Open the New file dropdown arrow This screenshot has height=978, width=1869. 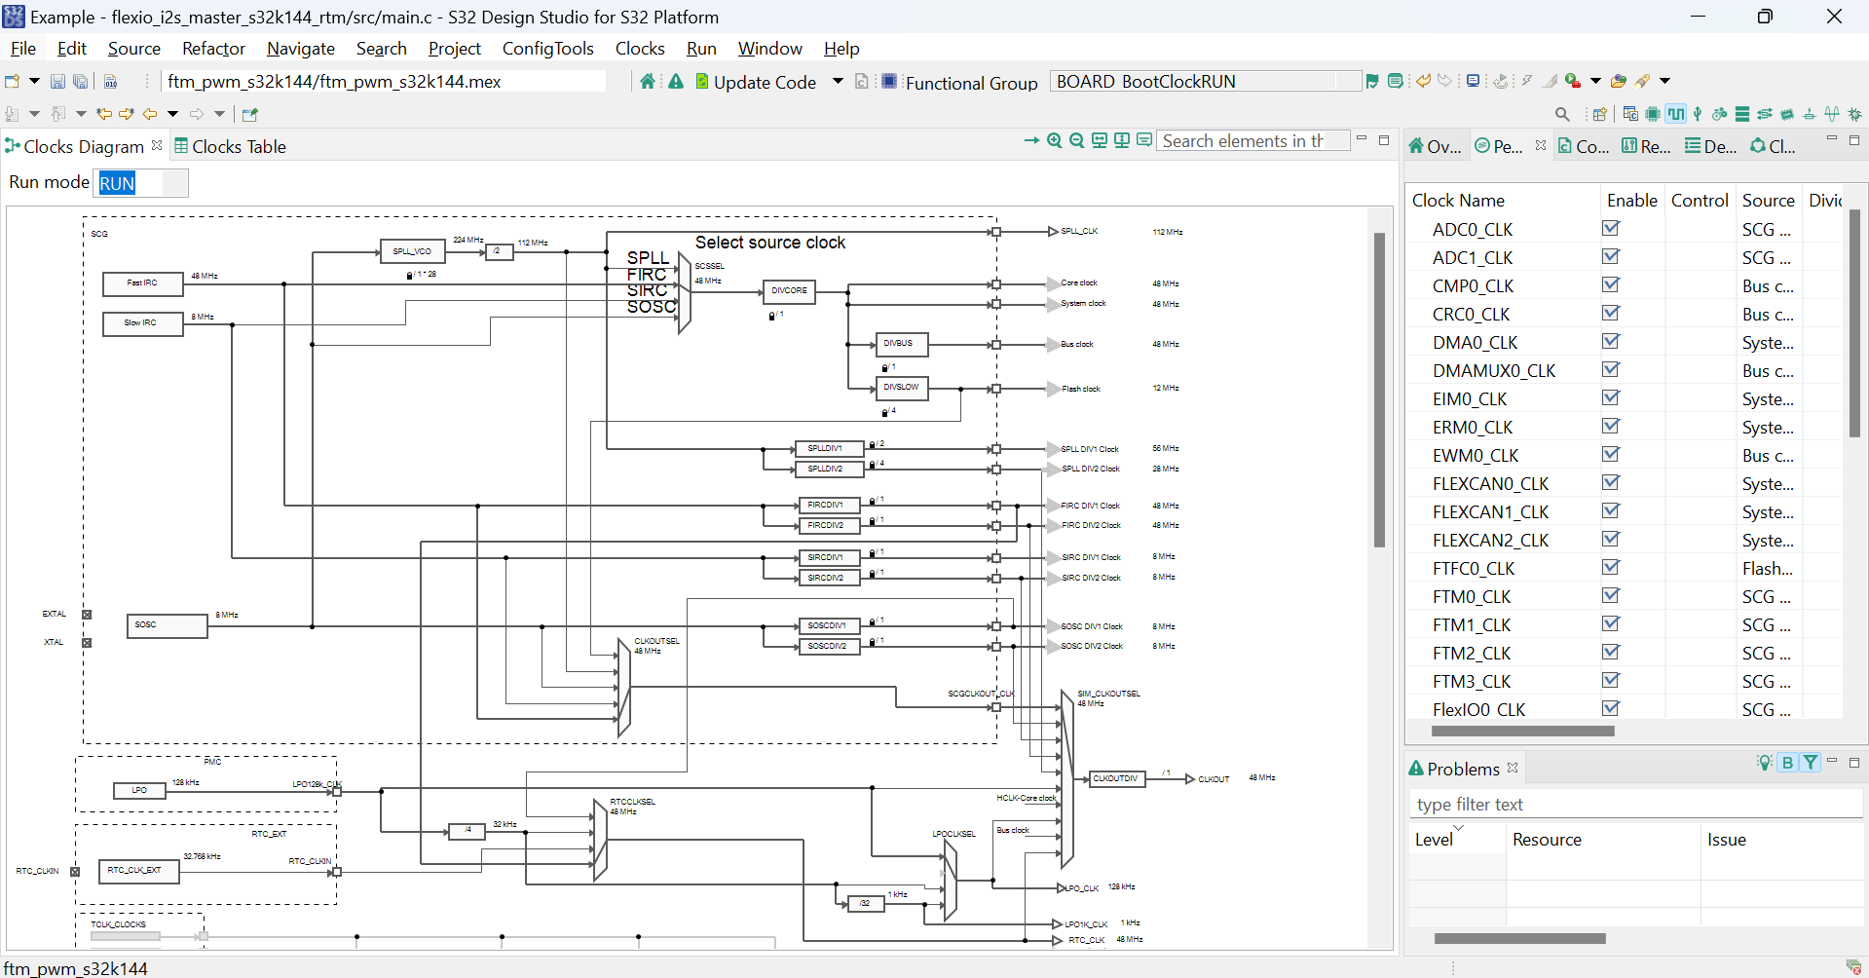(x=33, y=81)
